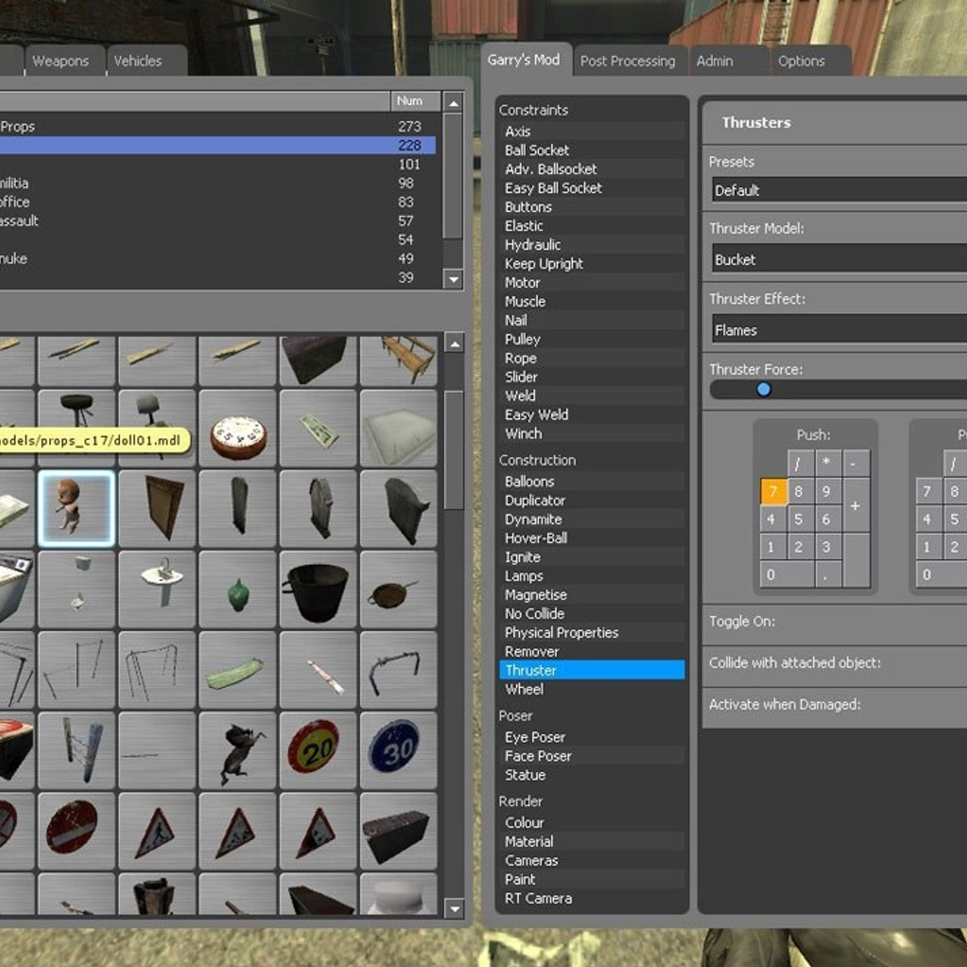Image resolution: width=967 pixels, height=967 pixels.
Task: Pick the large black metal bucket prop
Action: point(318,589)
